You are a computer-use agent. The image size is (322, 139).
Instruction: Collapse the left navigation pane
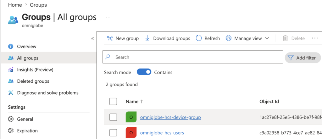coord(92,39)
